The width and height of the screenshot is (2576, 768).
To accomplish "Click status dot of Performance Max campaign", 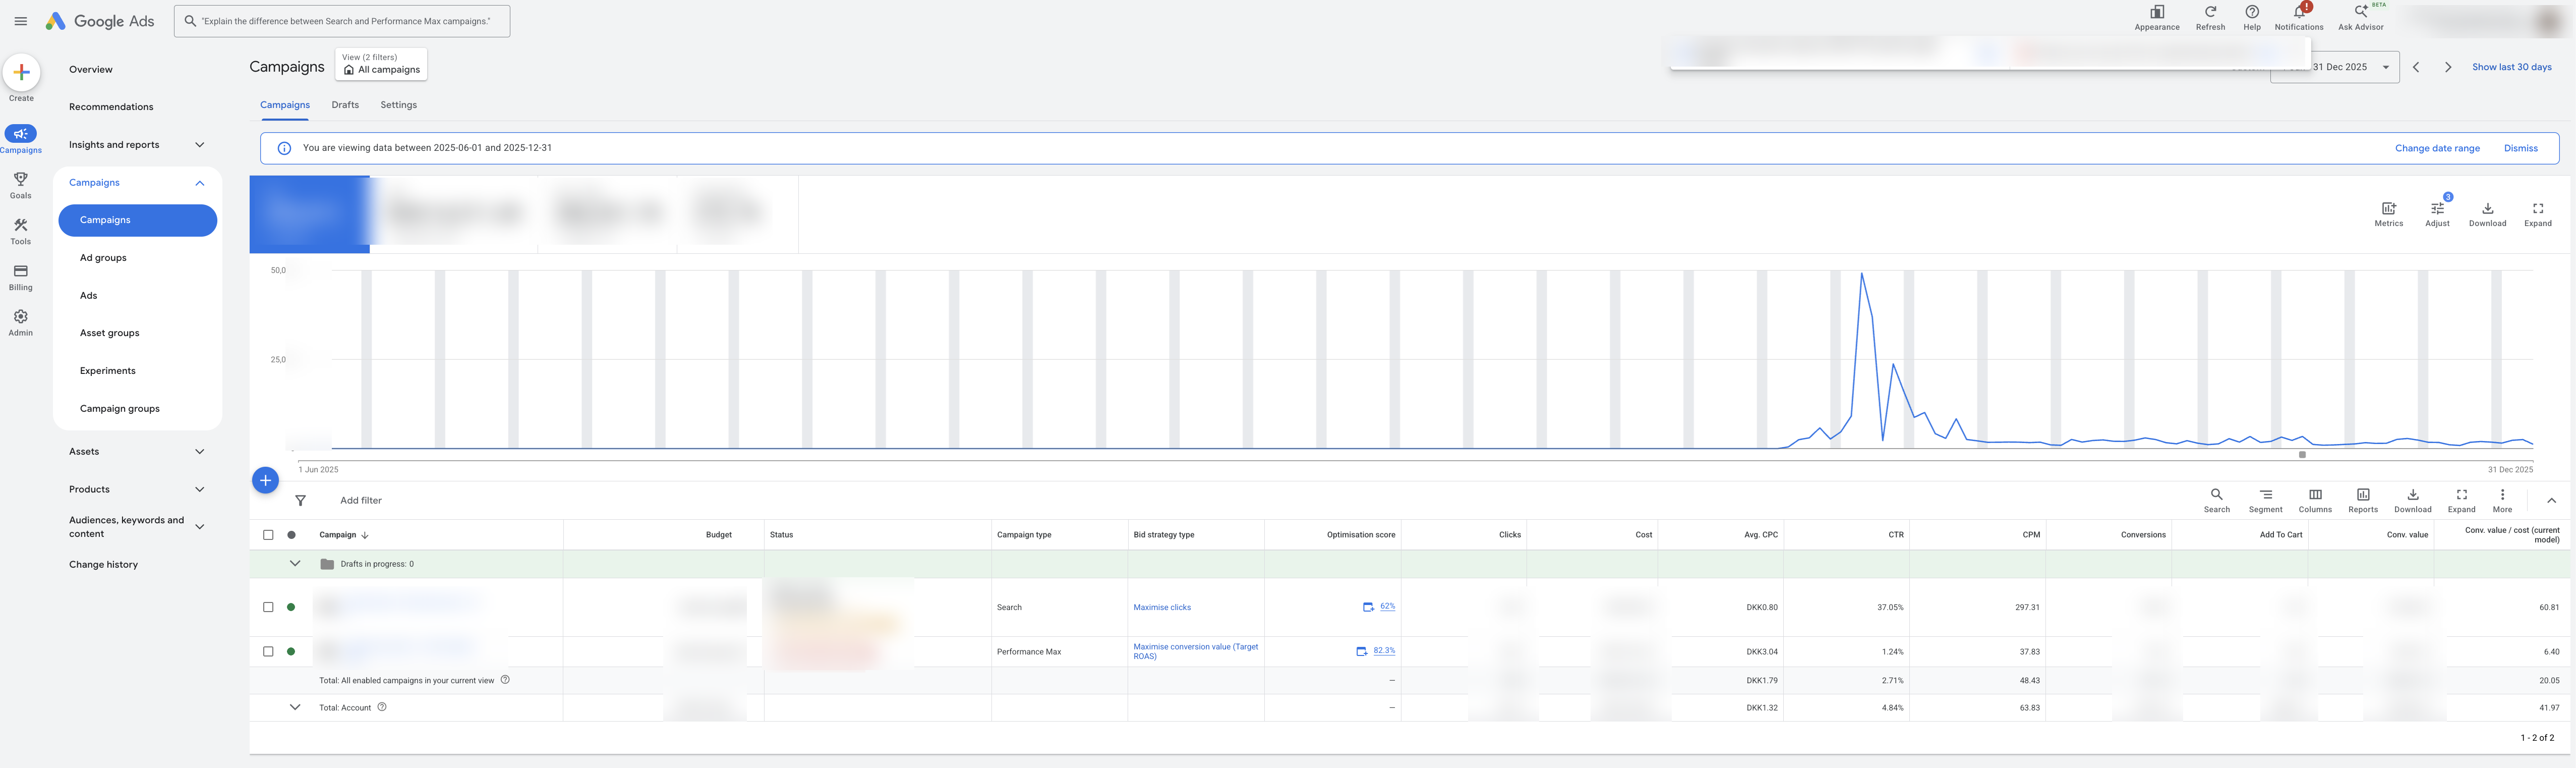I will point(291,651).
